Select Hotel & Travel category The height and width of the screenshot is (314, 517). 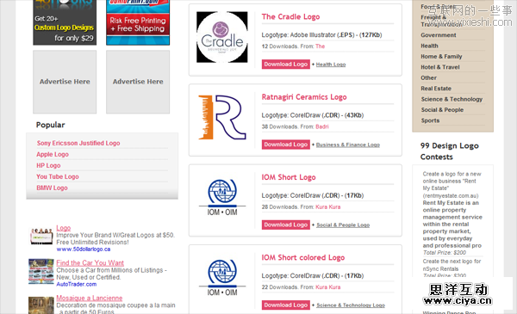440,67
